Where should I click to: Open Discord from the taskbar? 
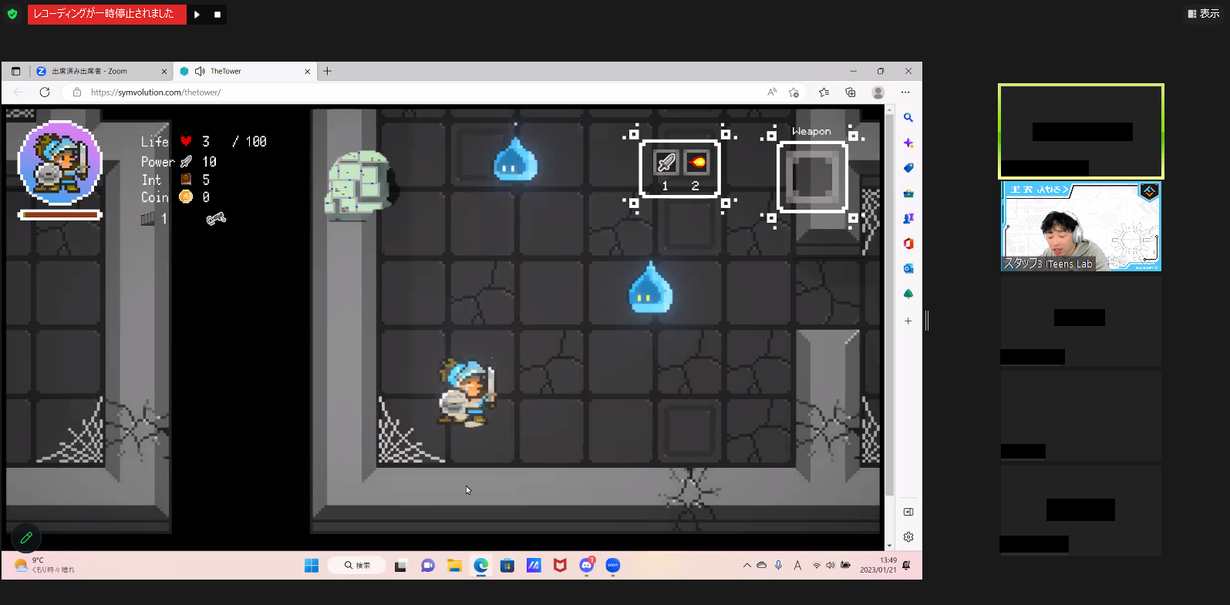[x=587, y=566]
